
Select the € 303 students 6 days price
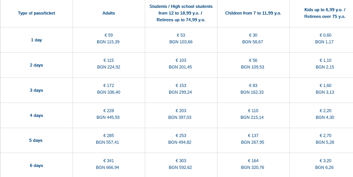181,161
